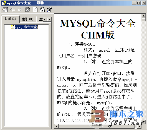147x130 pixels.
Task: Switch to the 目录 (C) tab
Action: [11, 19]
